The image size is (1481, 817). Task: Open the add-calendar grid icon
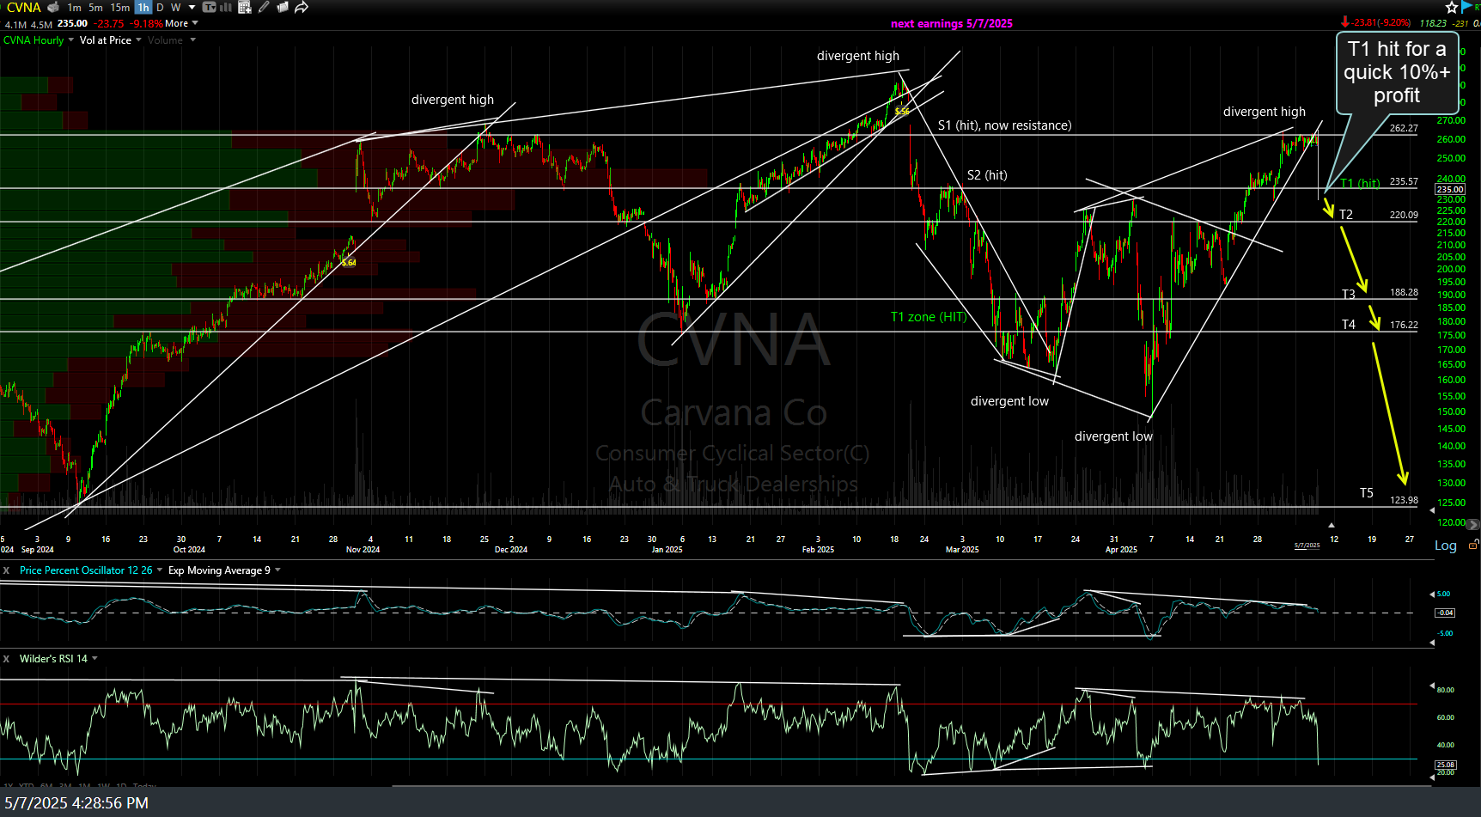click(245, 8)
